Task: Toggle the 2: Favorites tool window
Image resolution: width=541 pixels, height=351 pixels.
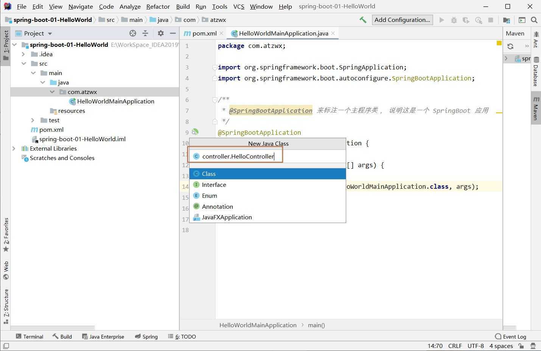Action: click(x=6, y=235)
